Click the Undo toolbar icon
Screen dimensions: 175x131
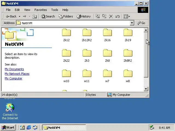tap(117, 16)
